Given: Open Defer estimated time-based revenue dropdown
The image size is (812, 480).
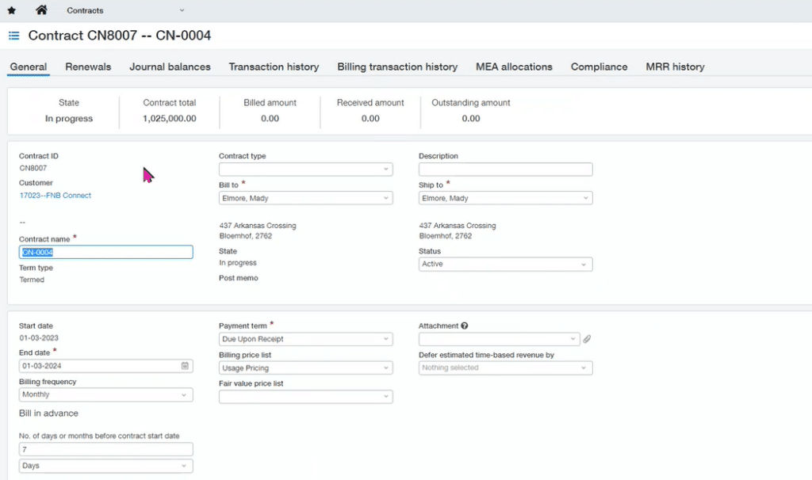Looking at the screenshot, I should point(505,368).
